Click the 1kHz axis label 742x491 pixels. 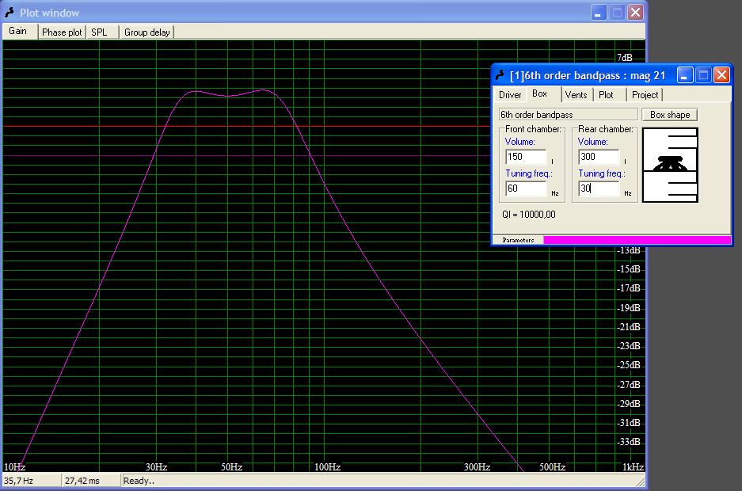[x=633, y=467]
